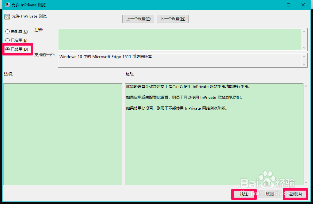This screenshot has width=313, height=204.
Task: Click scroll-up arrow of 注释 box
Action: pyautogui.click(x=304, y=32)
